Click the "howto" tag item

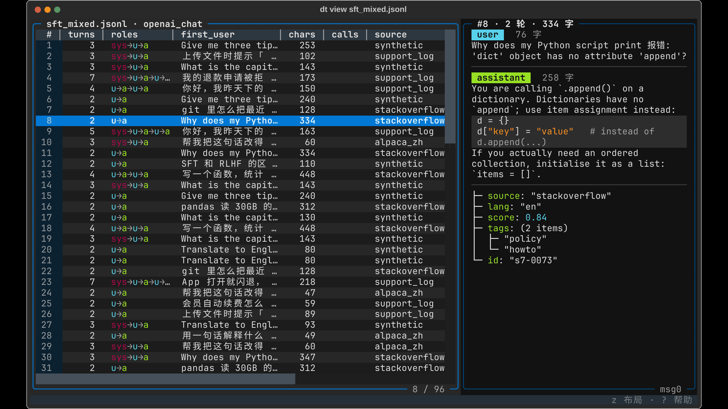[x=522, y=250]
